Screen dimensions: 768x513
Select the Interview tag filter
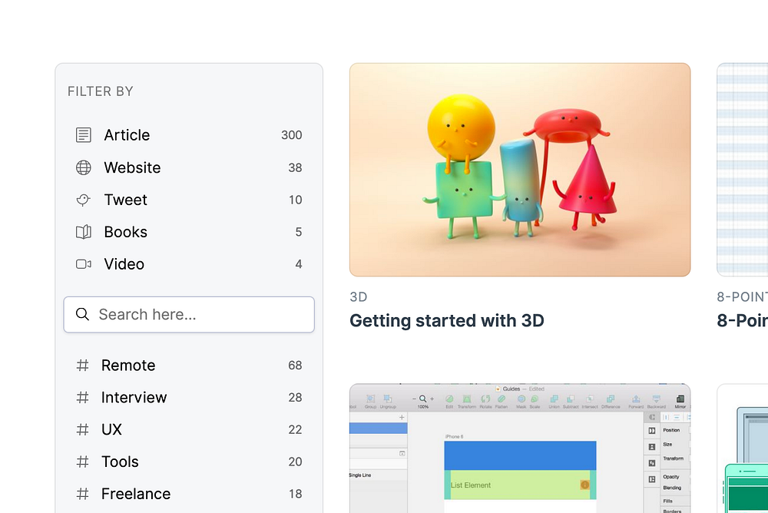pos(189,397)
